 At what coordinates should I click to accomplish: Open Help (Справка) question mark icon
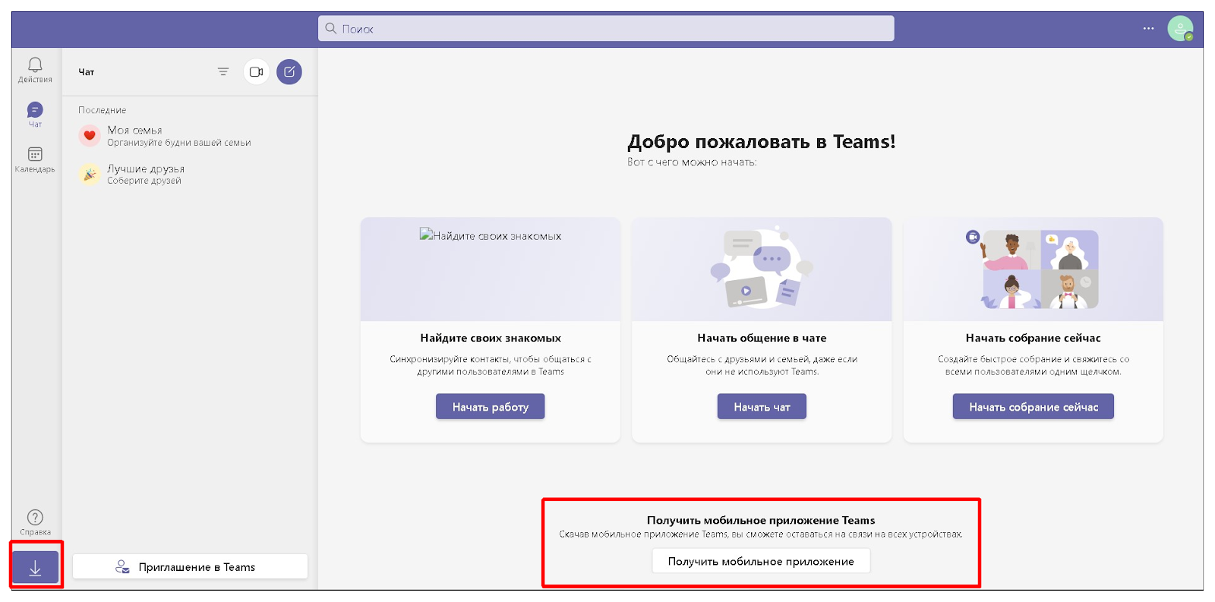click(x=35, y=521)
